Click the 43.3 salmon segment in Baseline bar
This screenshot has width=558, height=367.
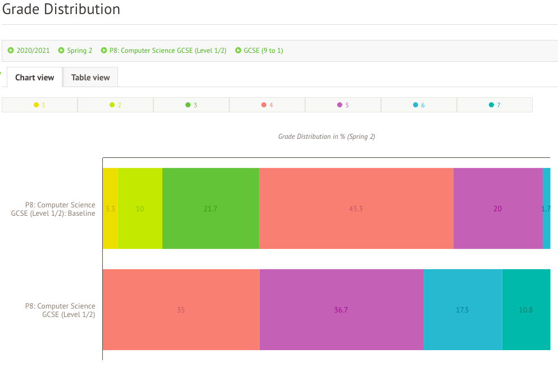click(356, 209)
